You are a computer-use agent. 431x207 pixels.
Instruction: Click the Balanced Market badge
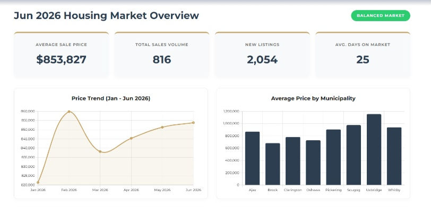[381, 16]
